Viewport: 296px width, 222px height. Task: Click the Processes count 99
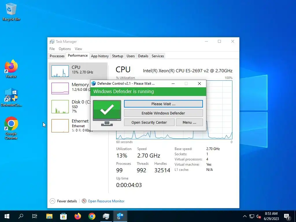pos(119,170)
